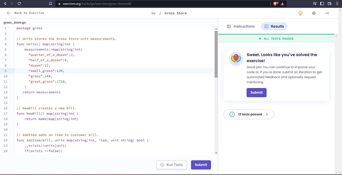Click the "small_gross":120 code line
This screenshot has width=342, height=175.
[x=46, y=71]
